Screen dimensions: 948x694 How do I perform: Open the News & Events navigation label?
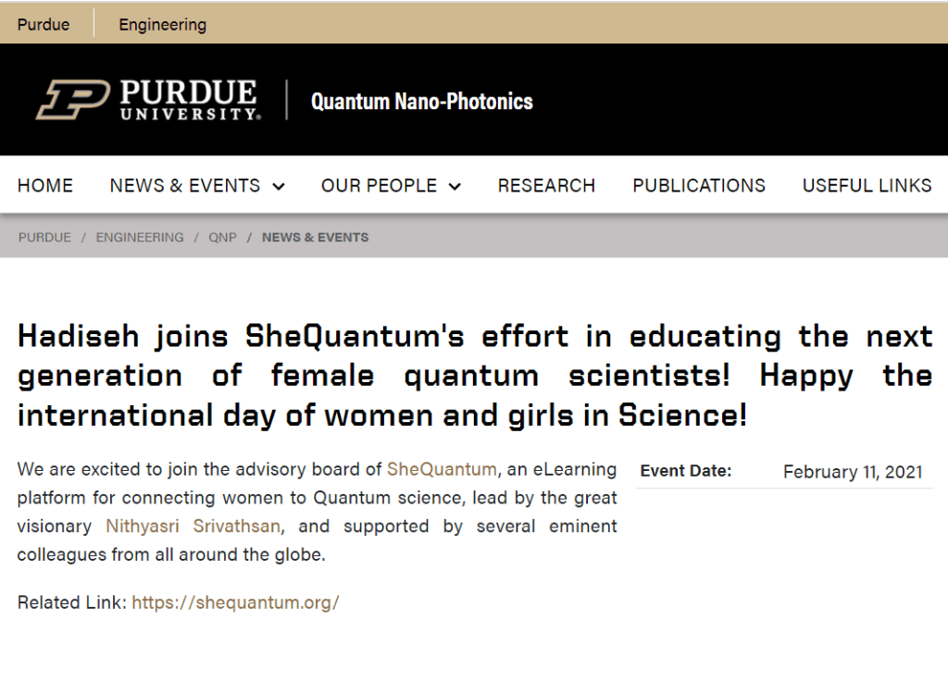(185, 186)
